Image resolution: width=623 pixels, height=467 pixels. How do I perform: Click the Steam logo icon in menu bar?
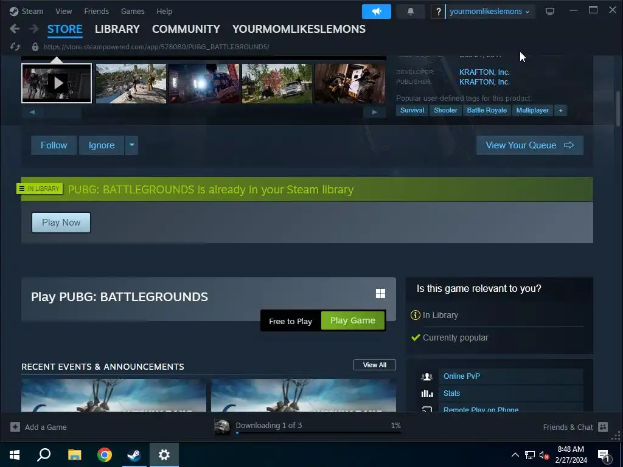14,12
